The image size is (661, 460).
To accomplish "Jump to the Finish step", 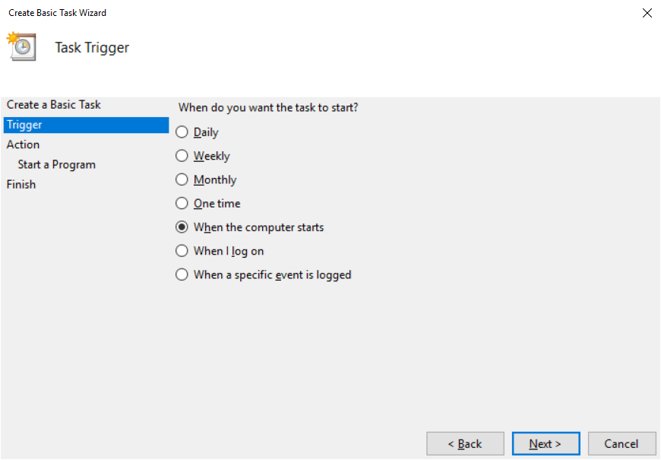I will [21, 183].
